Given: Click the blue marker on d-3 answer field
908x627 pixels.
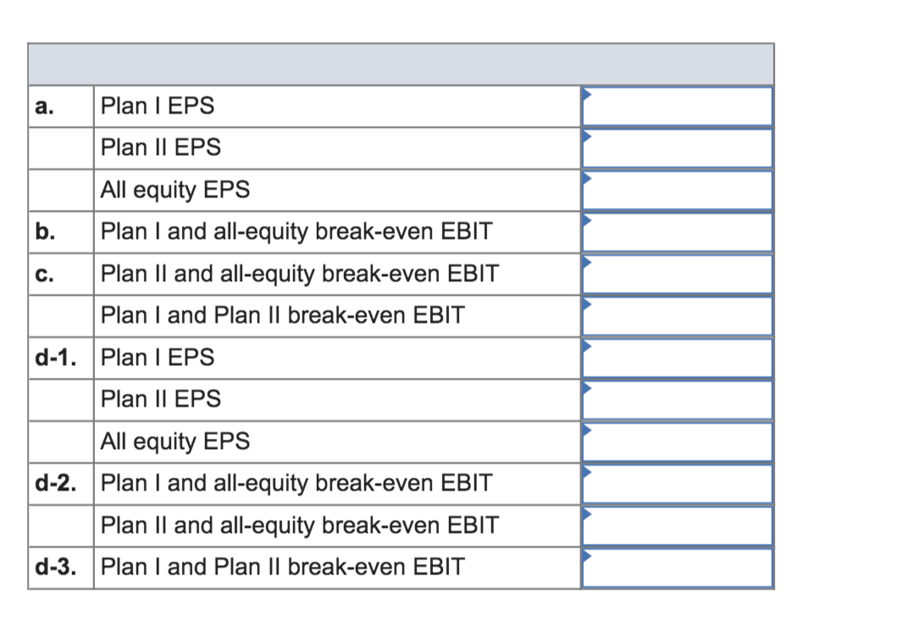Looking at the screenshot, I should [585, 556].
